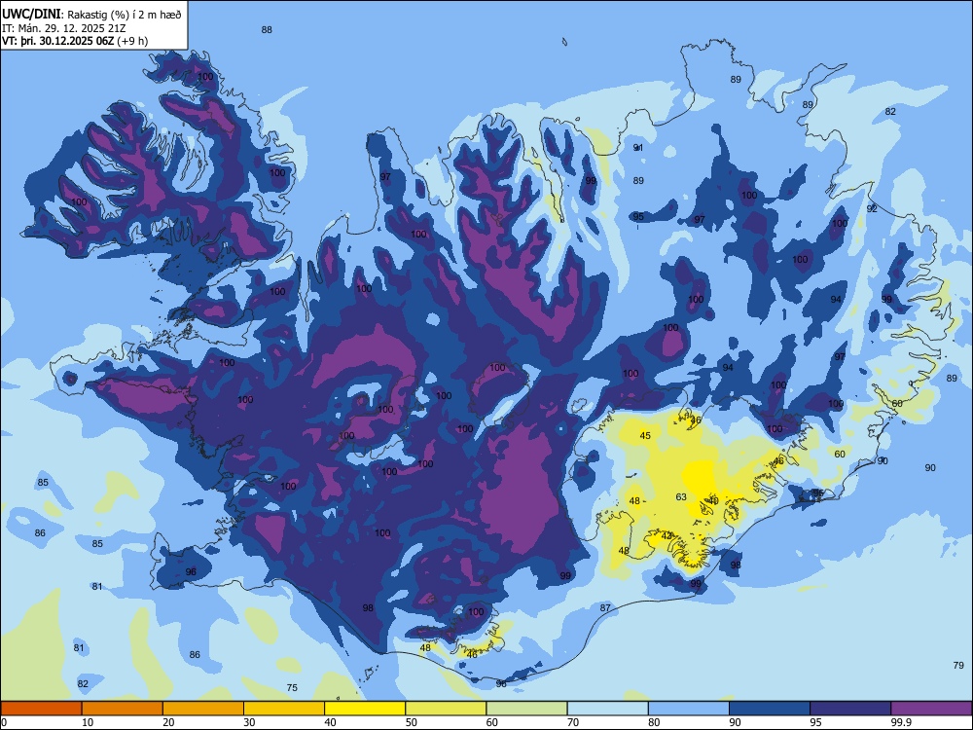Click the '10' legend scale label

[x=88, y=722]
